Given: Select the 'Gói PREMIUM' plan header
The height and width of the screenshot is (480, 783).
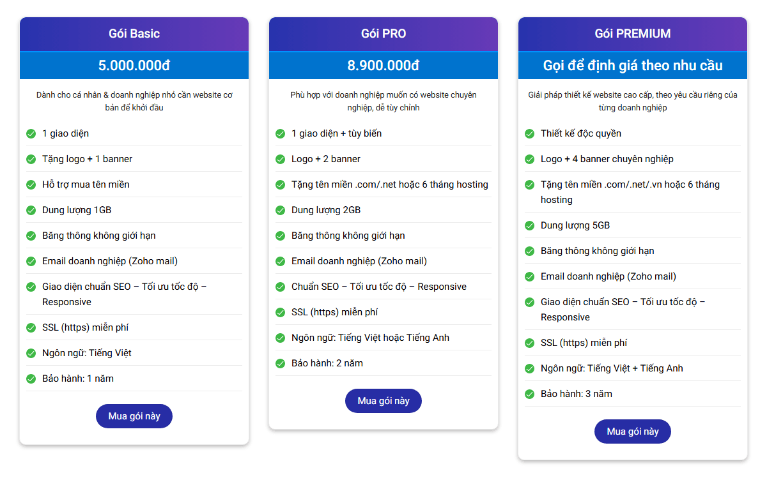Looking at the screenshot, I should click(x=633, y=34).
